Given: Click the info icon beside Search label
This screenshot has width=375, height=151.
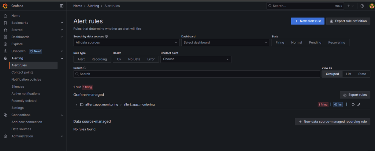Looking at the screenshot, I should pyautogui.click(x=85, y=68).
